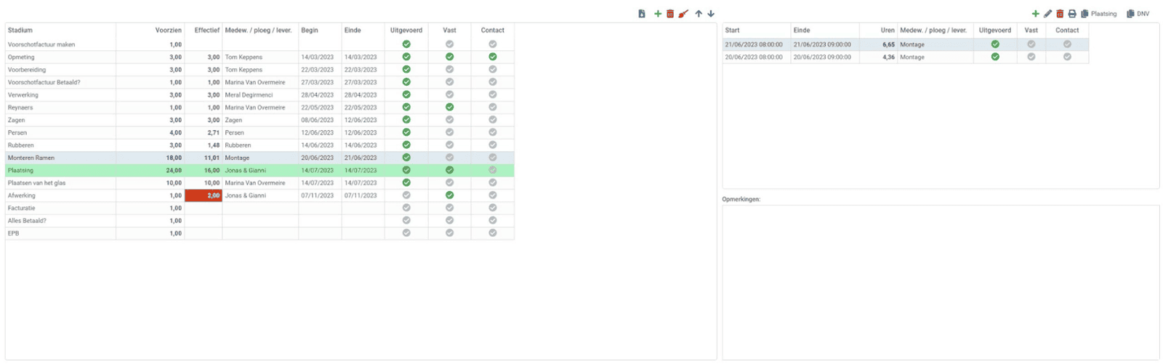
Task: Toggle Contact check for the Facturatie row
Action: click(492, 208)
